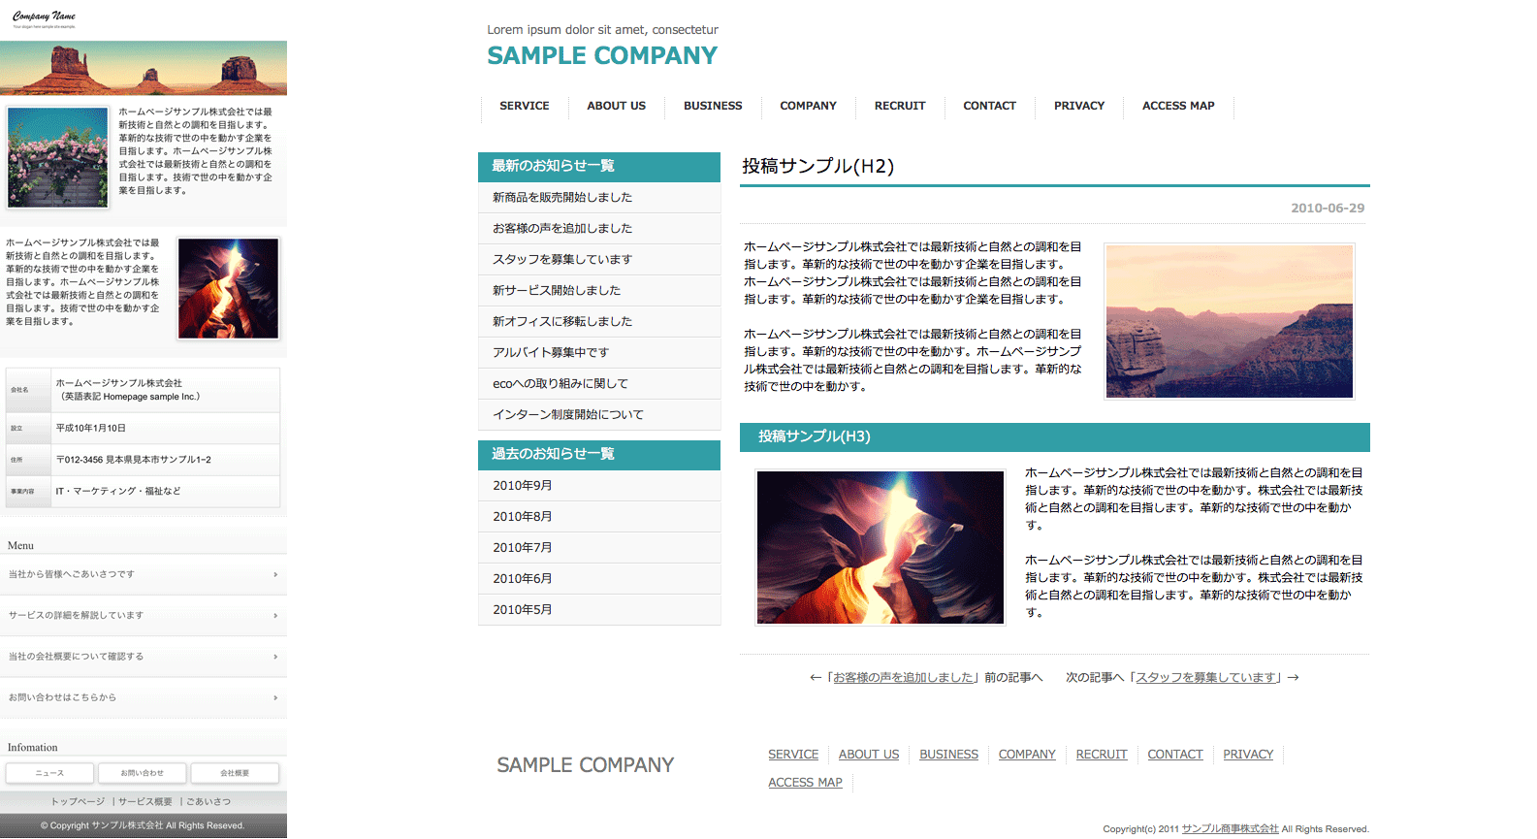
Task: Go to next article スタッフを募集しています
Action: tap(1206, 678)
